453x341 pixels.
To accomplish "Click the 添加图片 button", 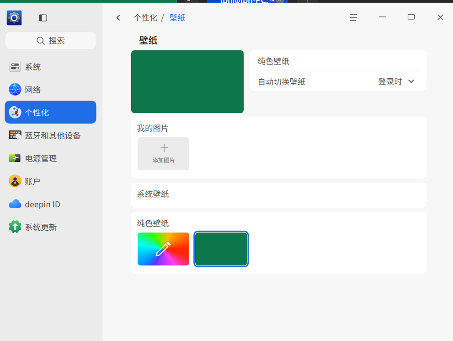I will point(164,154).
